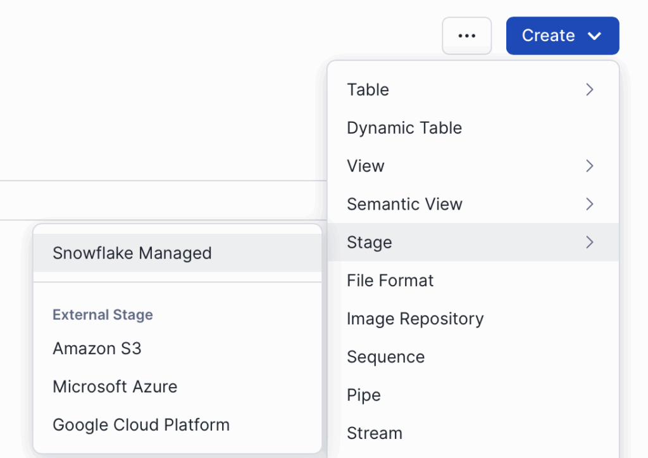The image size is (648, 458).
Task: Choose Stream from the Create menu
Action: (x=375, y=433)
